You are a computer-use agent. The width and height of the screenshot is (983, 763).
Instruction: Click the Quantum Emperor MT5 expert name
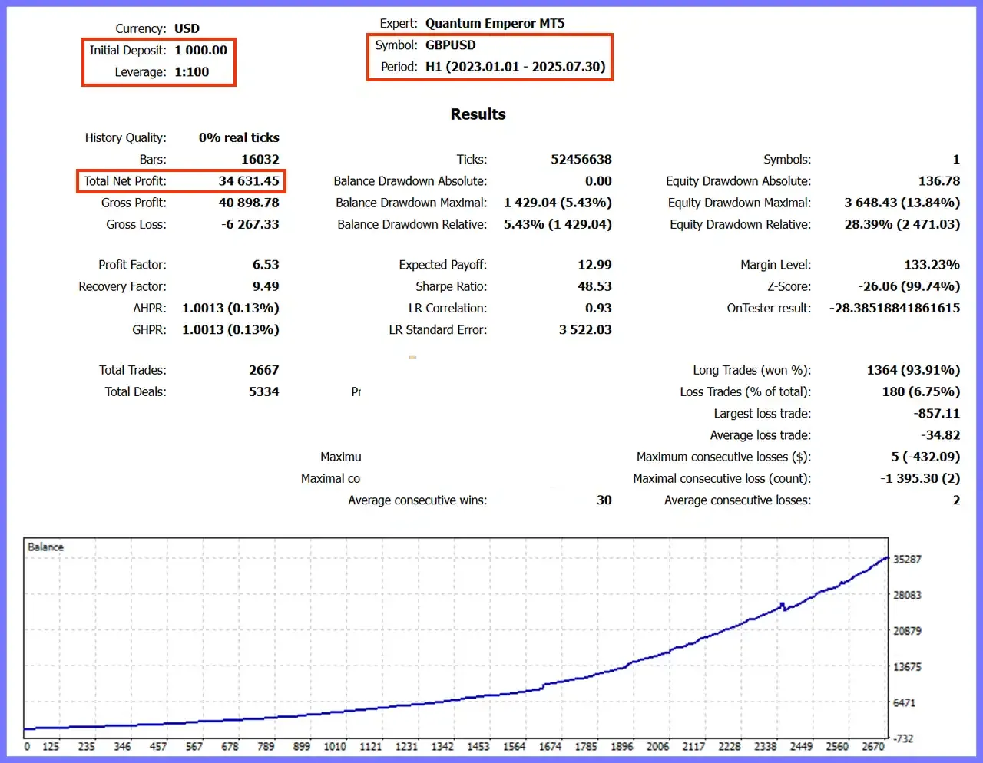[x=495, y=23]
